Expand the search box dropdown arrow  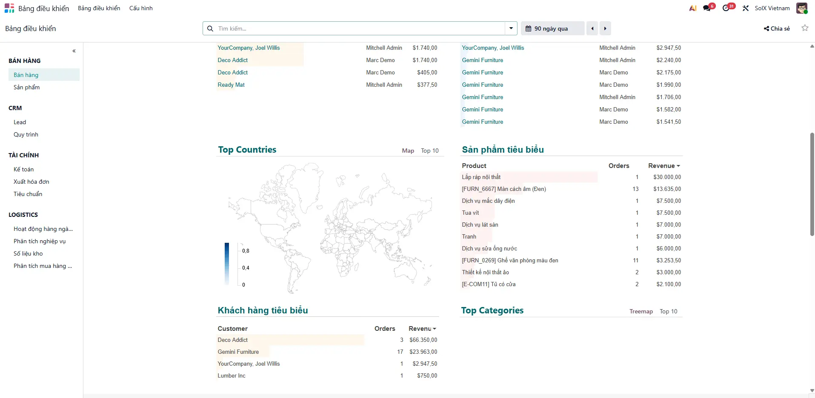pos(511,28)
